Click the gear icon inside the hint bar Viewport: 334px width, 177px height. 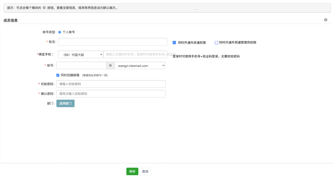[x=44, y=8]
